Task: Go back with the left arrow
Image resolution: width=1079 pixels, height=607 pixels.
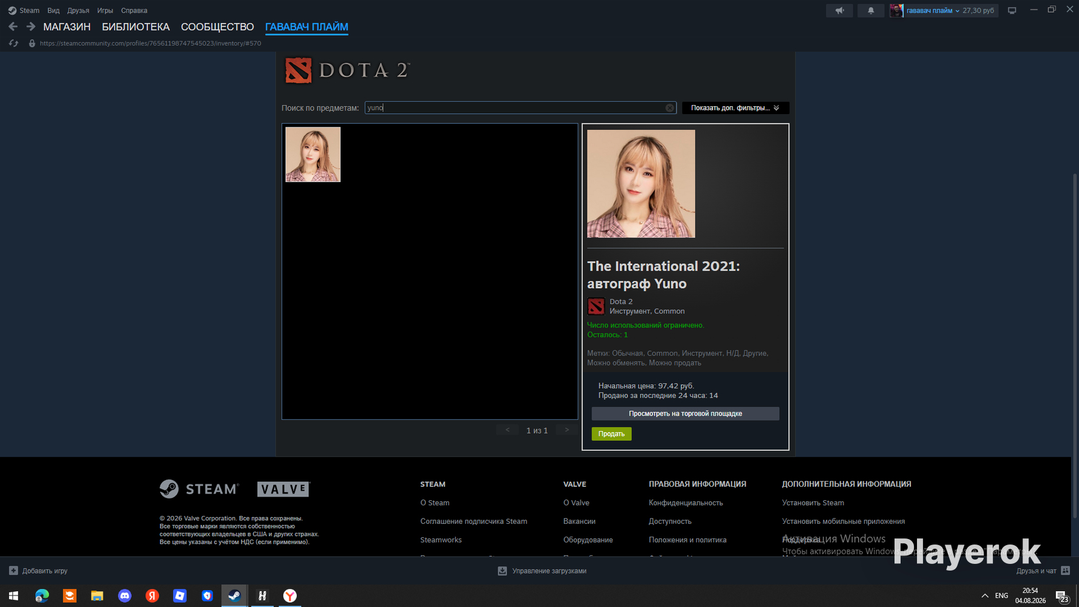Action: click(13, 27)
